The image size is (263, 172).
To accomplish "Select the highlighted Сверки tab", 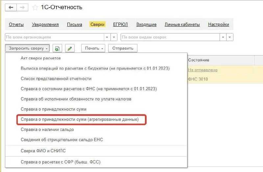I will coord(97,24).
